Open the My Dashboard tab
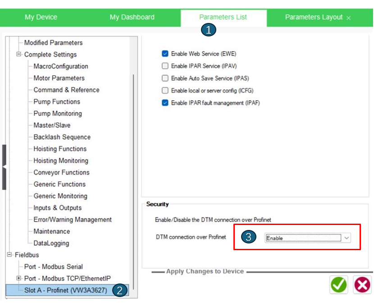The width and height of the screenshot is (374, 306). click(132, 17)
